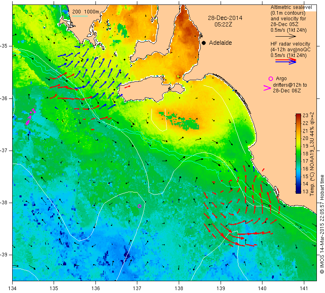
Task: Click the 139 longitude axis label
Action: tap(221, 288)
